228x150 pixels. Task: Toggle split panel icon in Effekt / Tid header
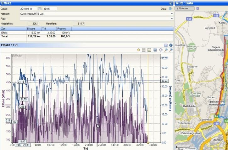[x=166, y=45]
